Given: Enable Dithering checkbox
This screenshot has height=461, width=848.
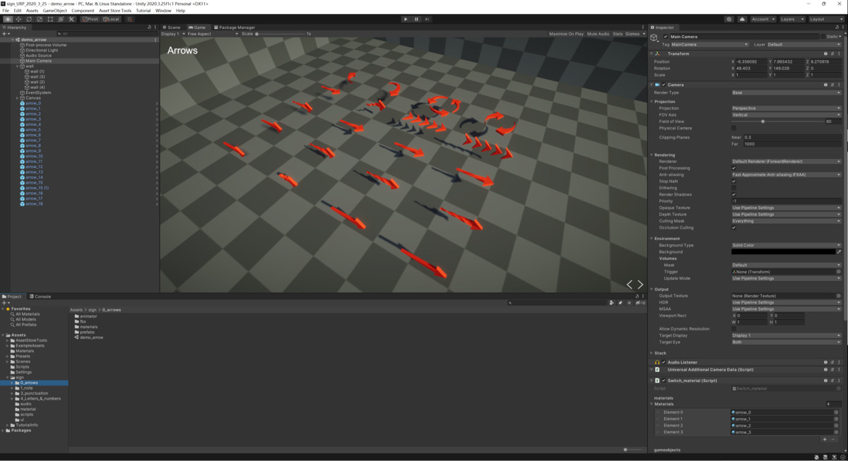Looking at the screenshot, I should coord(734,188).
